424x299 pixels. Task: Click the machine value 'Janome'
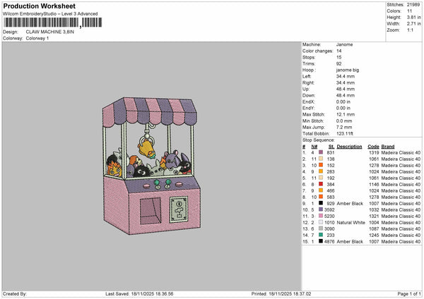[345, 44]
